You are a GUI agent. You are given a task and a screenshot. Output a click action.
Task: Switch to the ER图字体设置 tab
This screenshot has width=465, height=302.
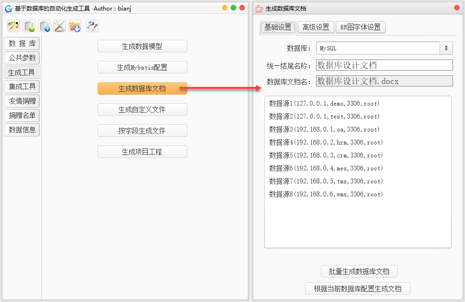click(x=361, y=27)
